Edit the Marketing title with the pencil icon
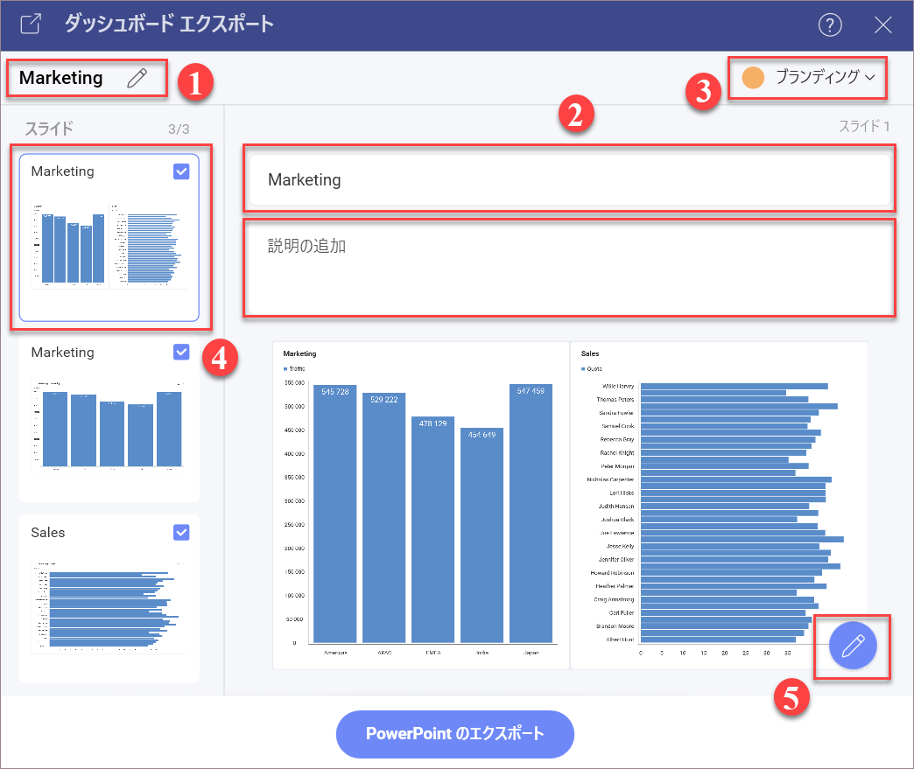This screenshot has width=914, height=769. click(x=137, y=78)
